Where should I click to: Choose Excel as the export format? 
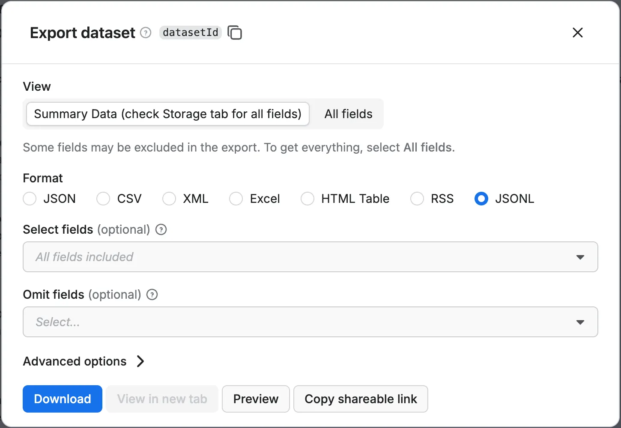coord(236,199)
